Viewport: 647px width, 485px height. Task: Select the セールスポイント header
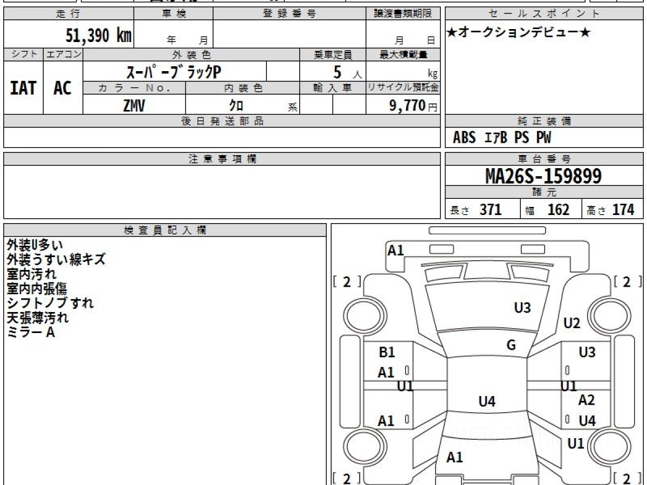coord(544,14)
